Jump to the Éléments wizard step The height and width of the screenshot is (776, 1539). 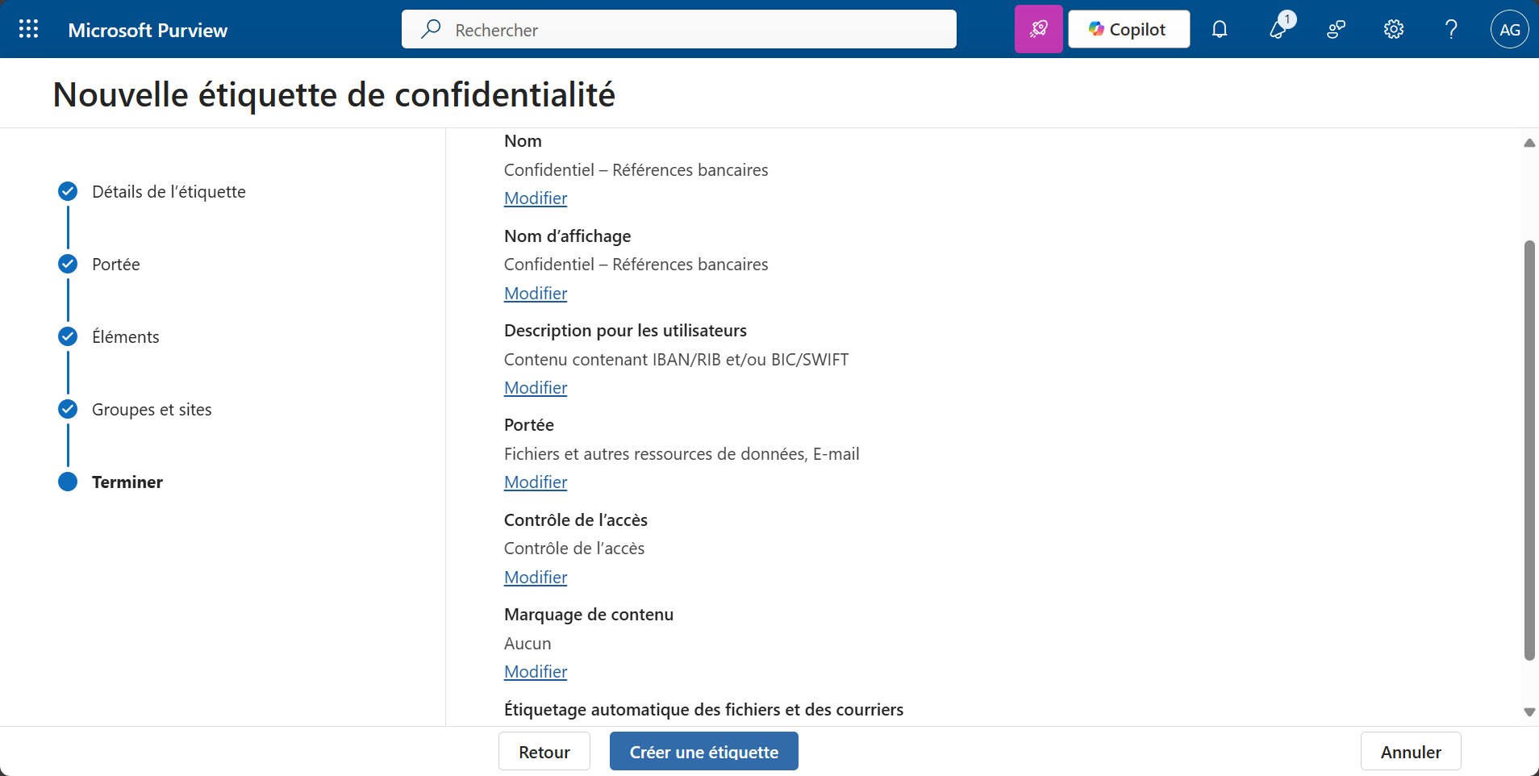(x=126, y=337)
